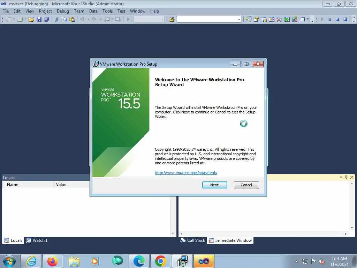
Task: Close the Immediate Window panel
Action: tap(352, 177)
